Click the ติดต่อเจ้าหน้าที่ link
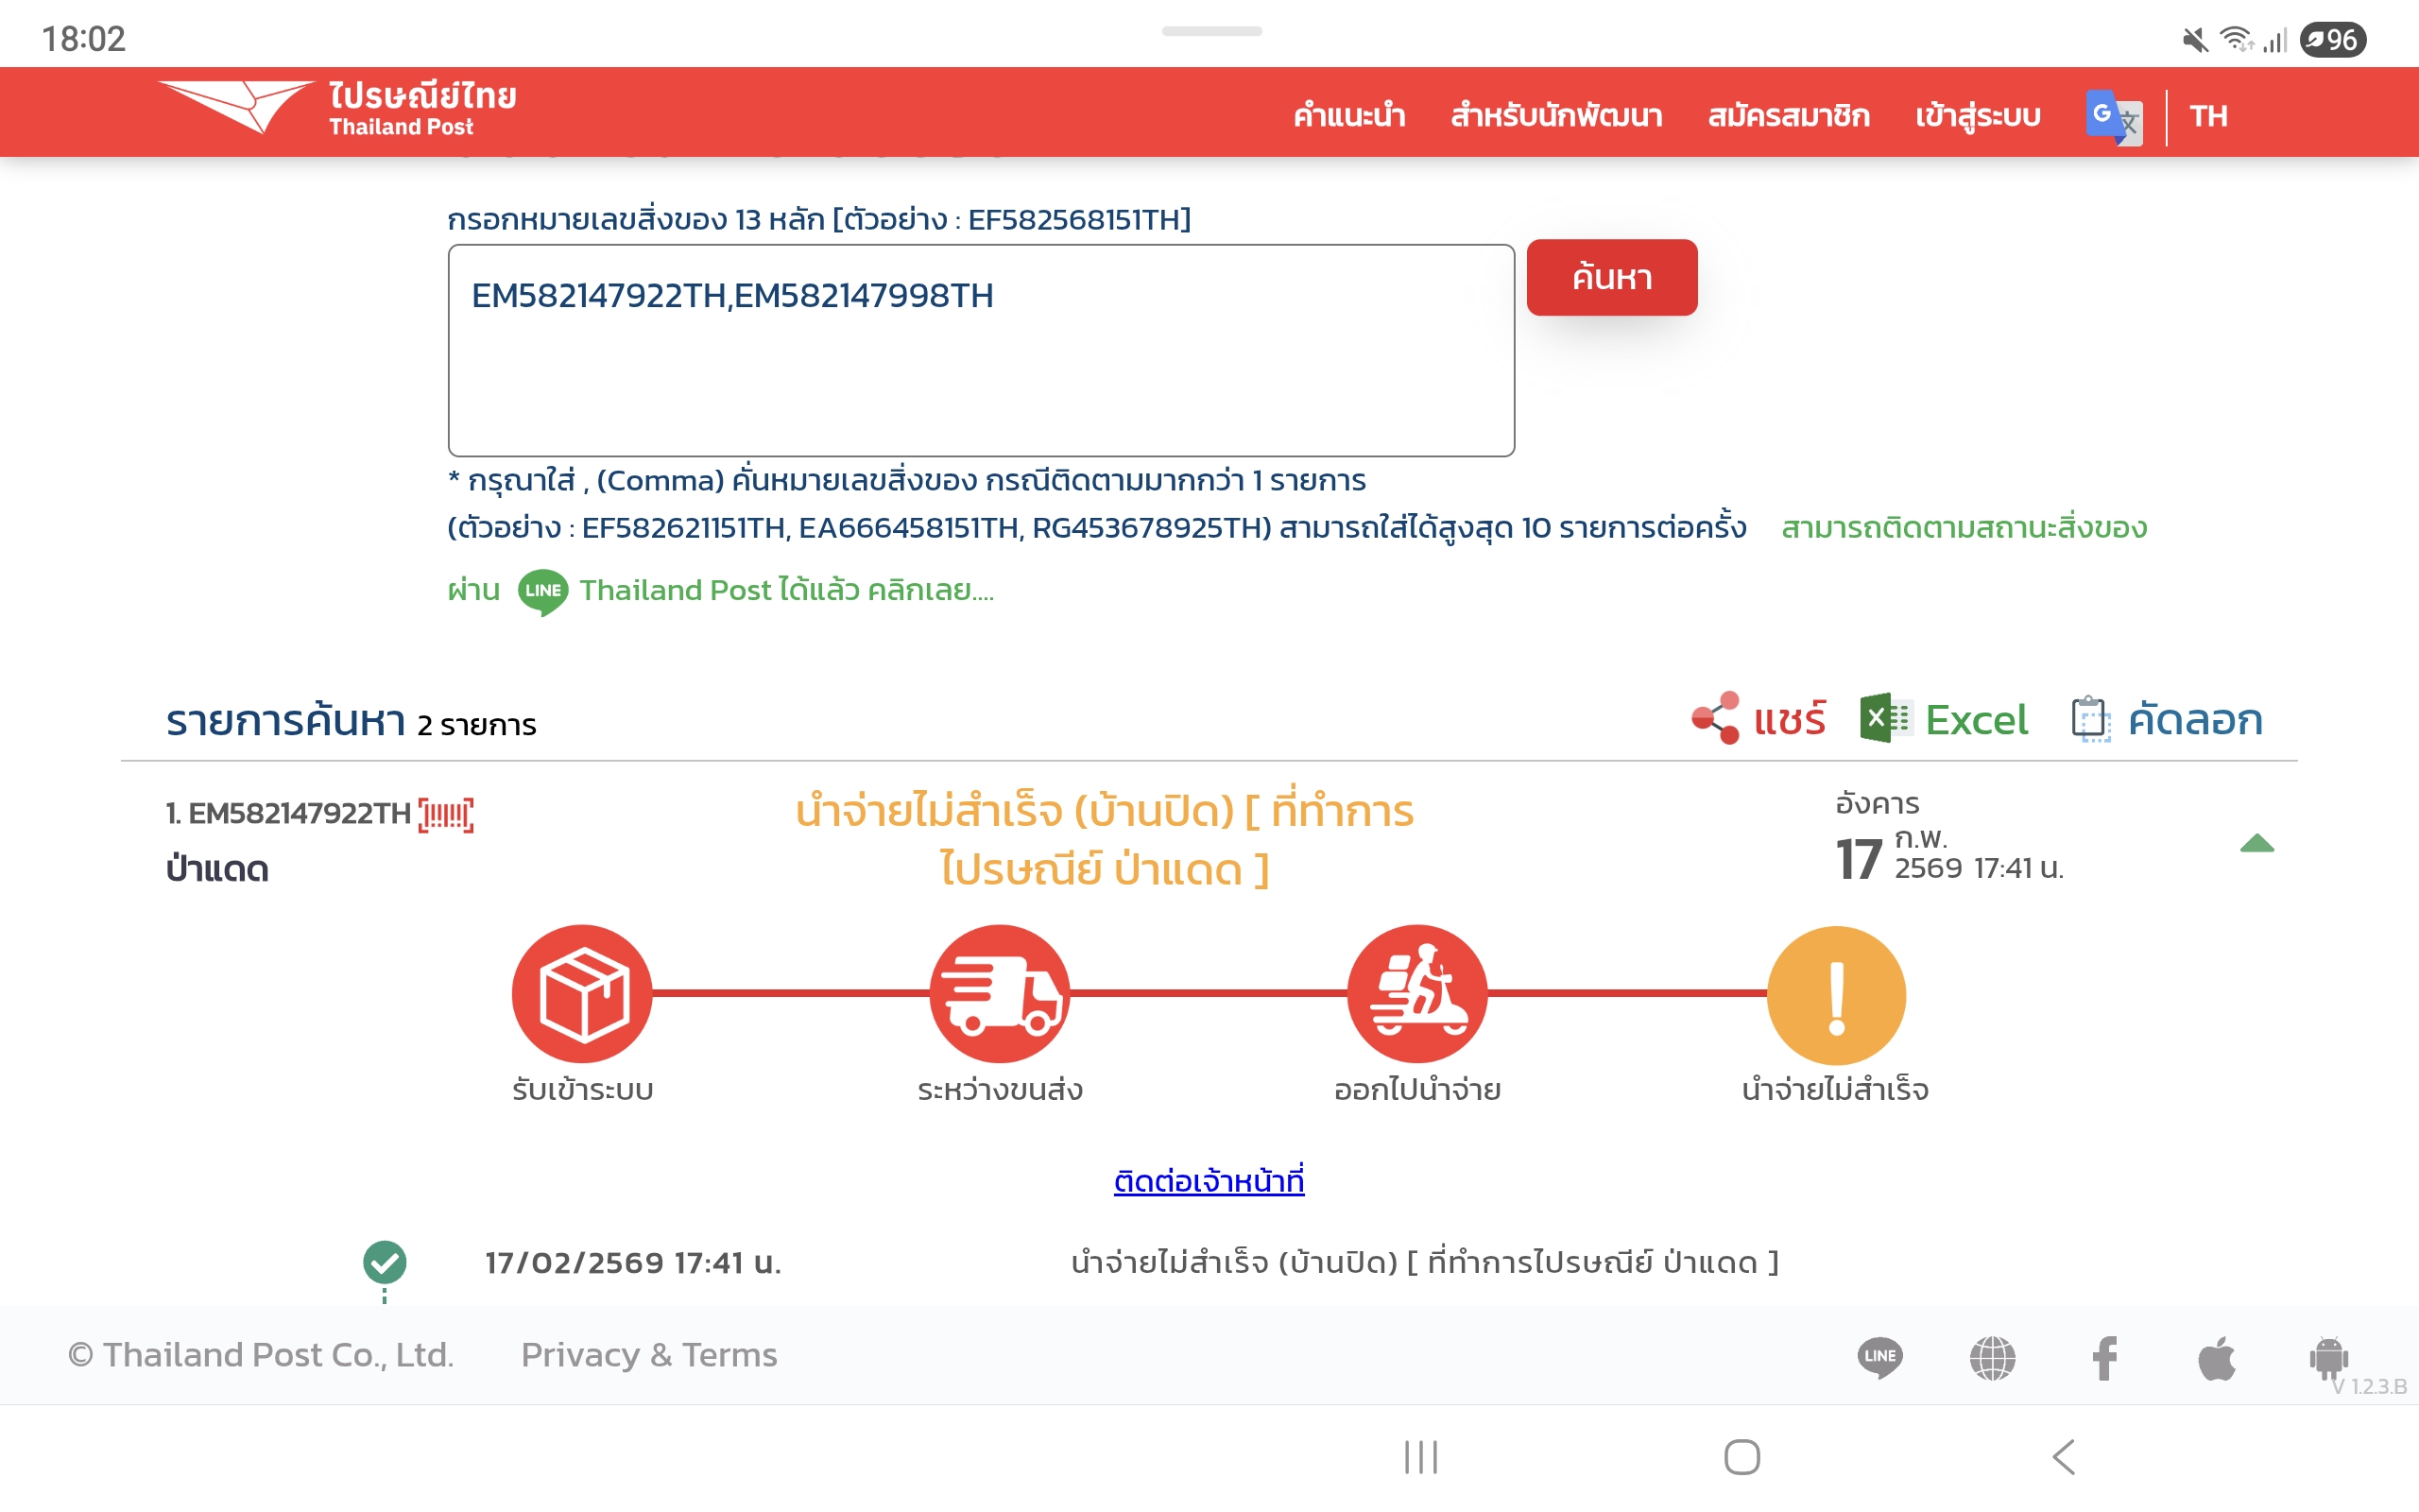 (x=1209, y=1181)
